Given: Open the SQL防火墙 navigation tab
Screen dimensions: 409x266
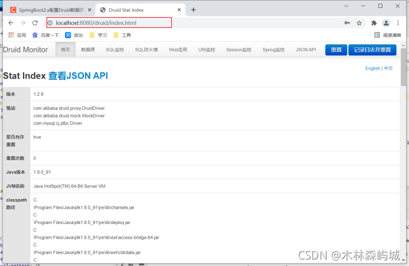Looking at the screenshot, I should [x=147, y=50].
